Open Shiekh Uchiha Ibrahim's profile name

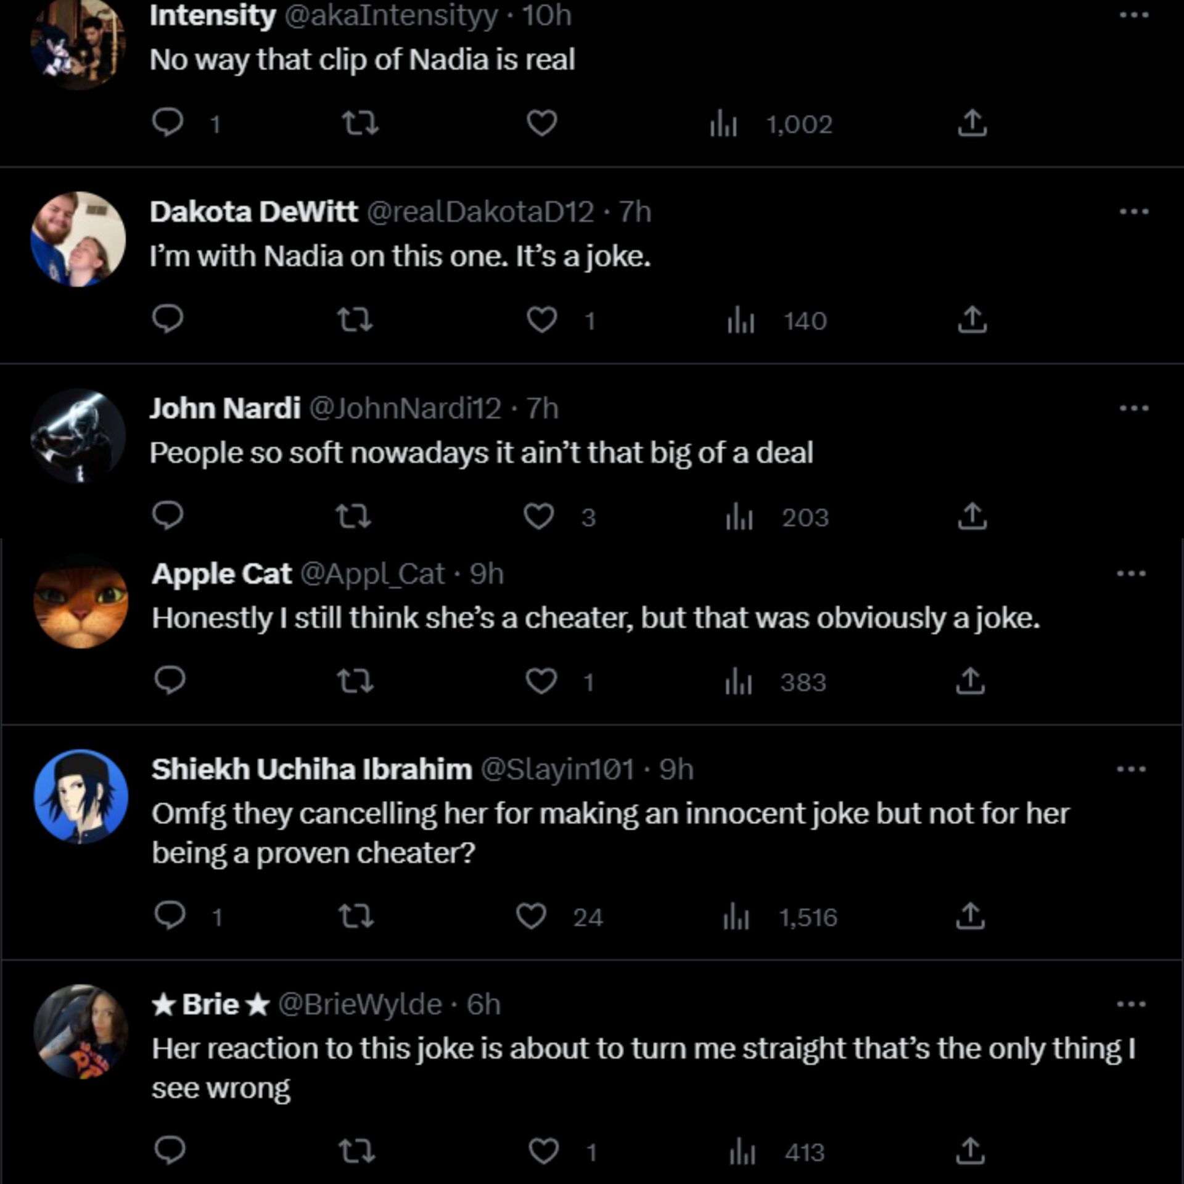(x=312, y=769)
